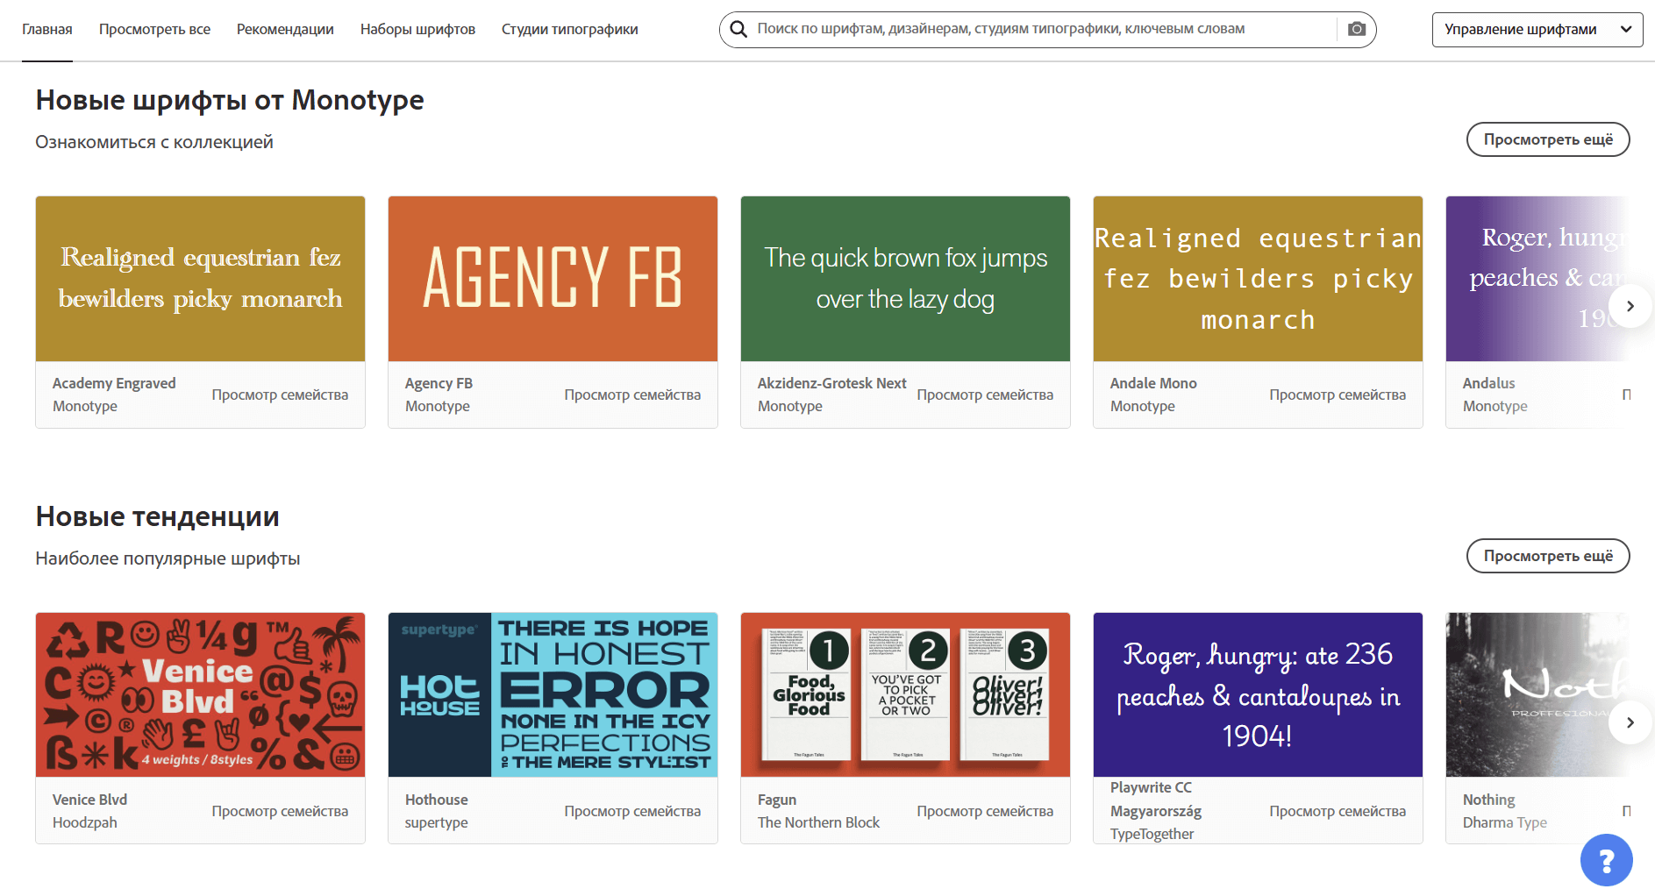Click supertype foundry name under Hothouse
This screenshot has height=889, width=1655.
[x=436, y=822]
